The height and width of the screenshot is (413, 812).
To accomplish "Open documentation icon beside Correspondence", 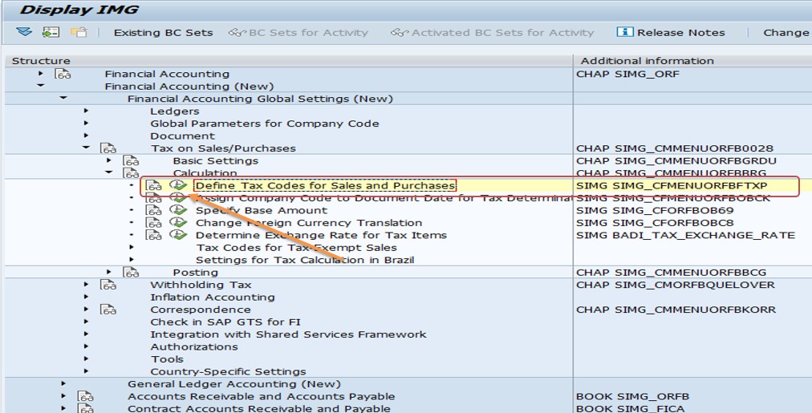I will pos(108,310).
